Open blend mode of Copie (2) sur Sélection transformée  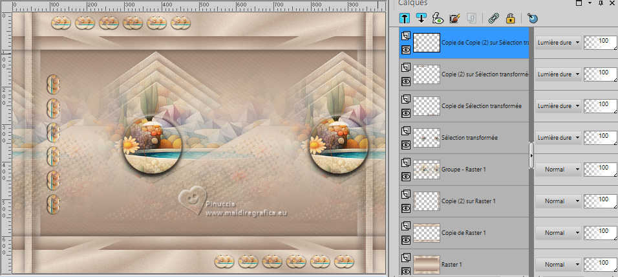(558, 74)
